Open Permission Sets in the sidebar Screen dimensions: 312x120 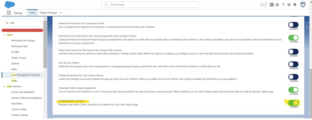(x=19, y=46)
